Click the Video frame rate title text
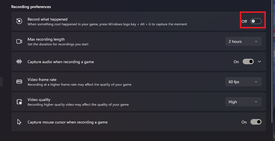This screenshot has width=275, height=141. [x=42, y=80]
